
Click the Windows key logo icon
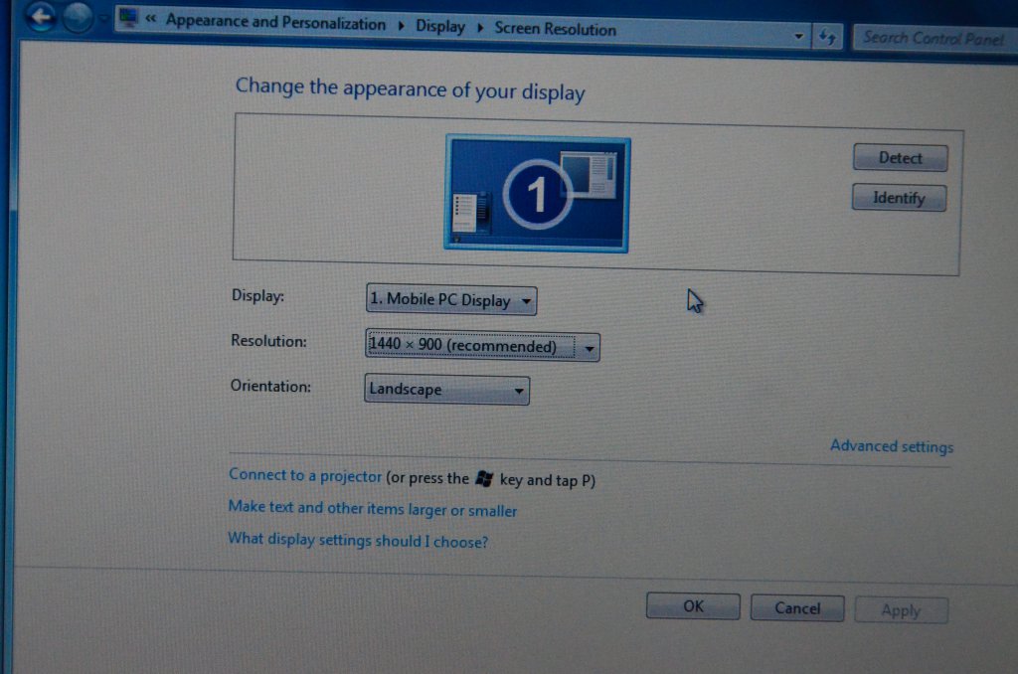(x=484, y=479)
